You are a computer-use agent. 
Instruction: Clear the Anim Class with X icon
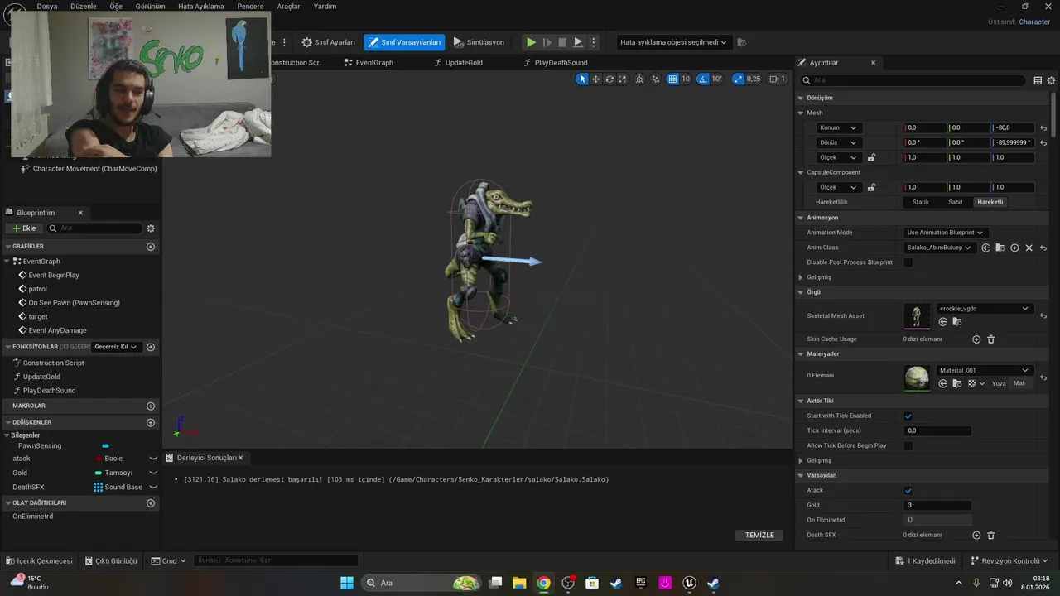1029,248
